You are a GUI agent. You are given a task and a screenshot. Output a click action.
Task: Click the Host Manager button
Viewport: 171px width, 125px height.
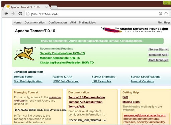point(158,60)
